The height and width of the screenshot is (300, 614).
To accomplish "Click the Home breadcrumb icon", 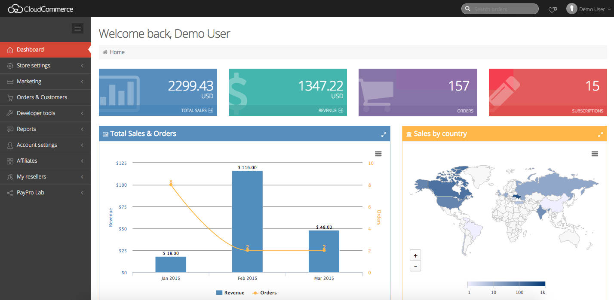I will tap(105, 52).
